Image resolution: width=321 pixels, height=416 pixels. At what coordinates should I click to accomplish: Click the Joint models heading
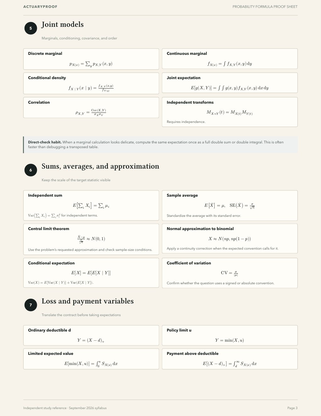coord(63,25)
